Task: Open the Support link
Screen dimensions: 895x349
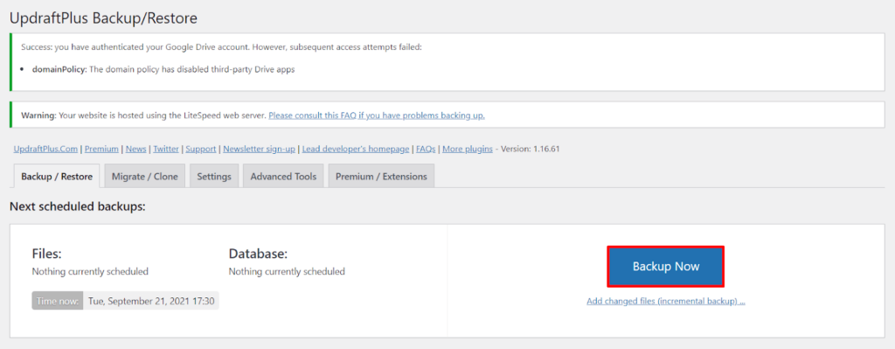Action: (x=201, y=149)
